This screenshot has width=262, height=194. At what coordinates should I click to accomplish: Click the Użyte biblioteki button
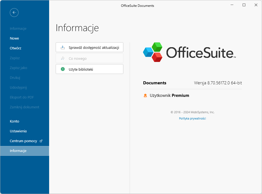pos(90,69)
